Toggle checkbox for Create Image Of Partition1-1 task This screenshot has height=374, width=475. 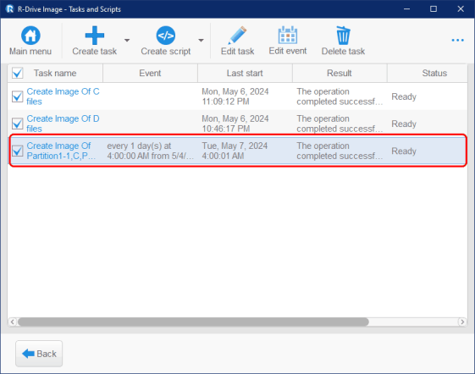(x=17, y=151)
